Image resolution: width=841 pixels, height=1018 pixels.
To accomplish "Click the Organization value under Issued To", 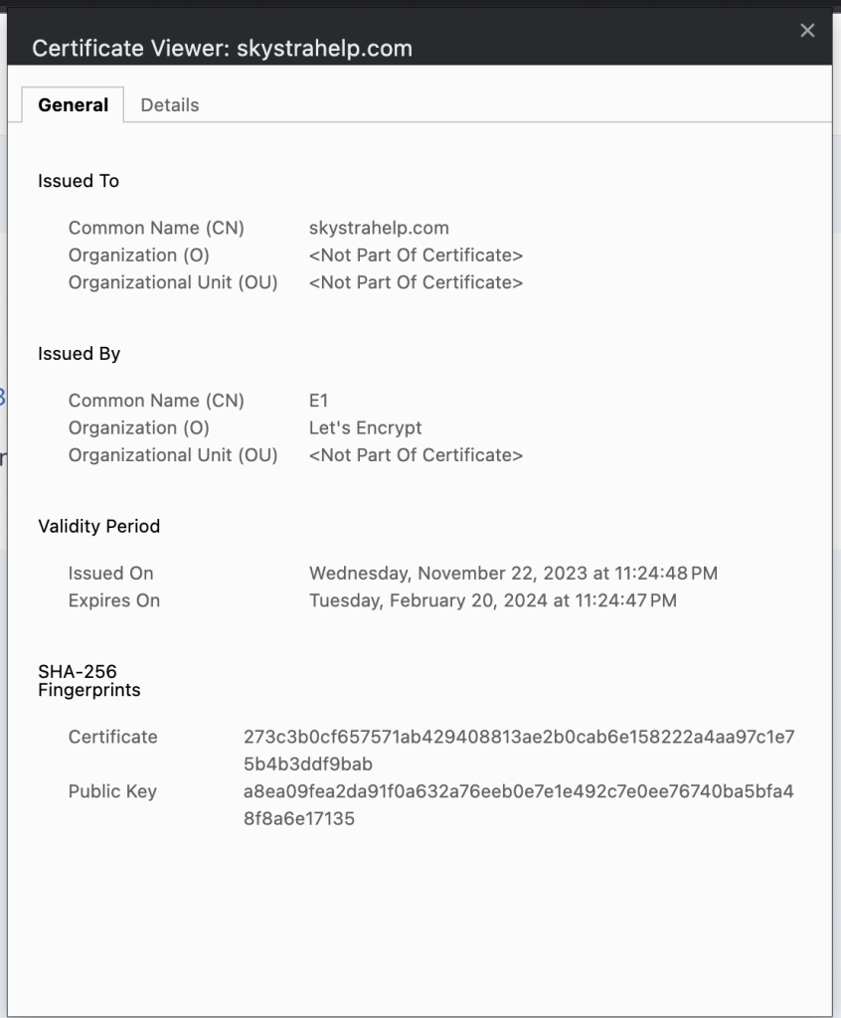I will click(x=416, y=255).
